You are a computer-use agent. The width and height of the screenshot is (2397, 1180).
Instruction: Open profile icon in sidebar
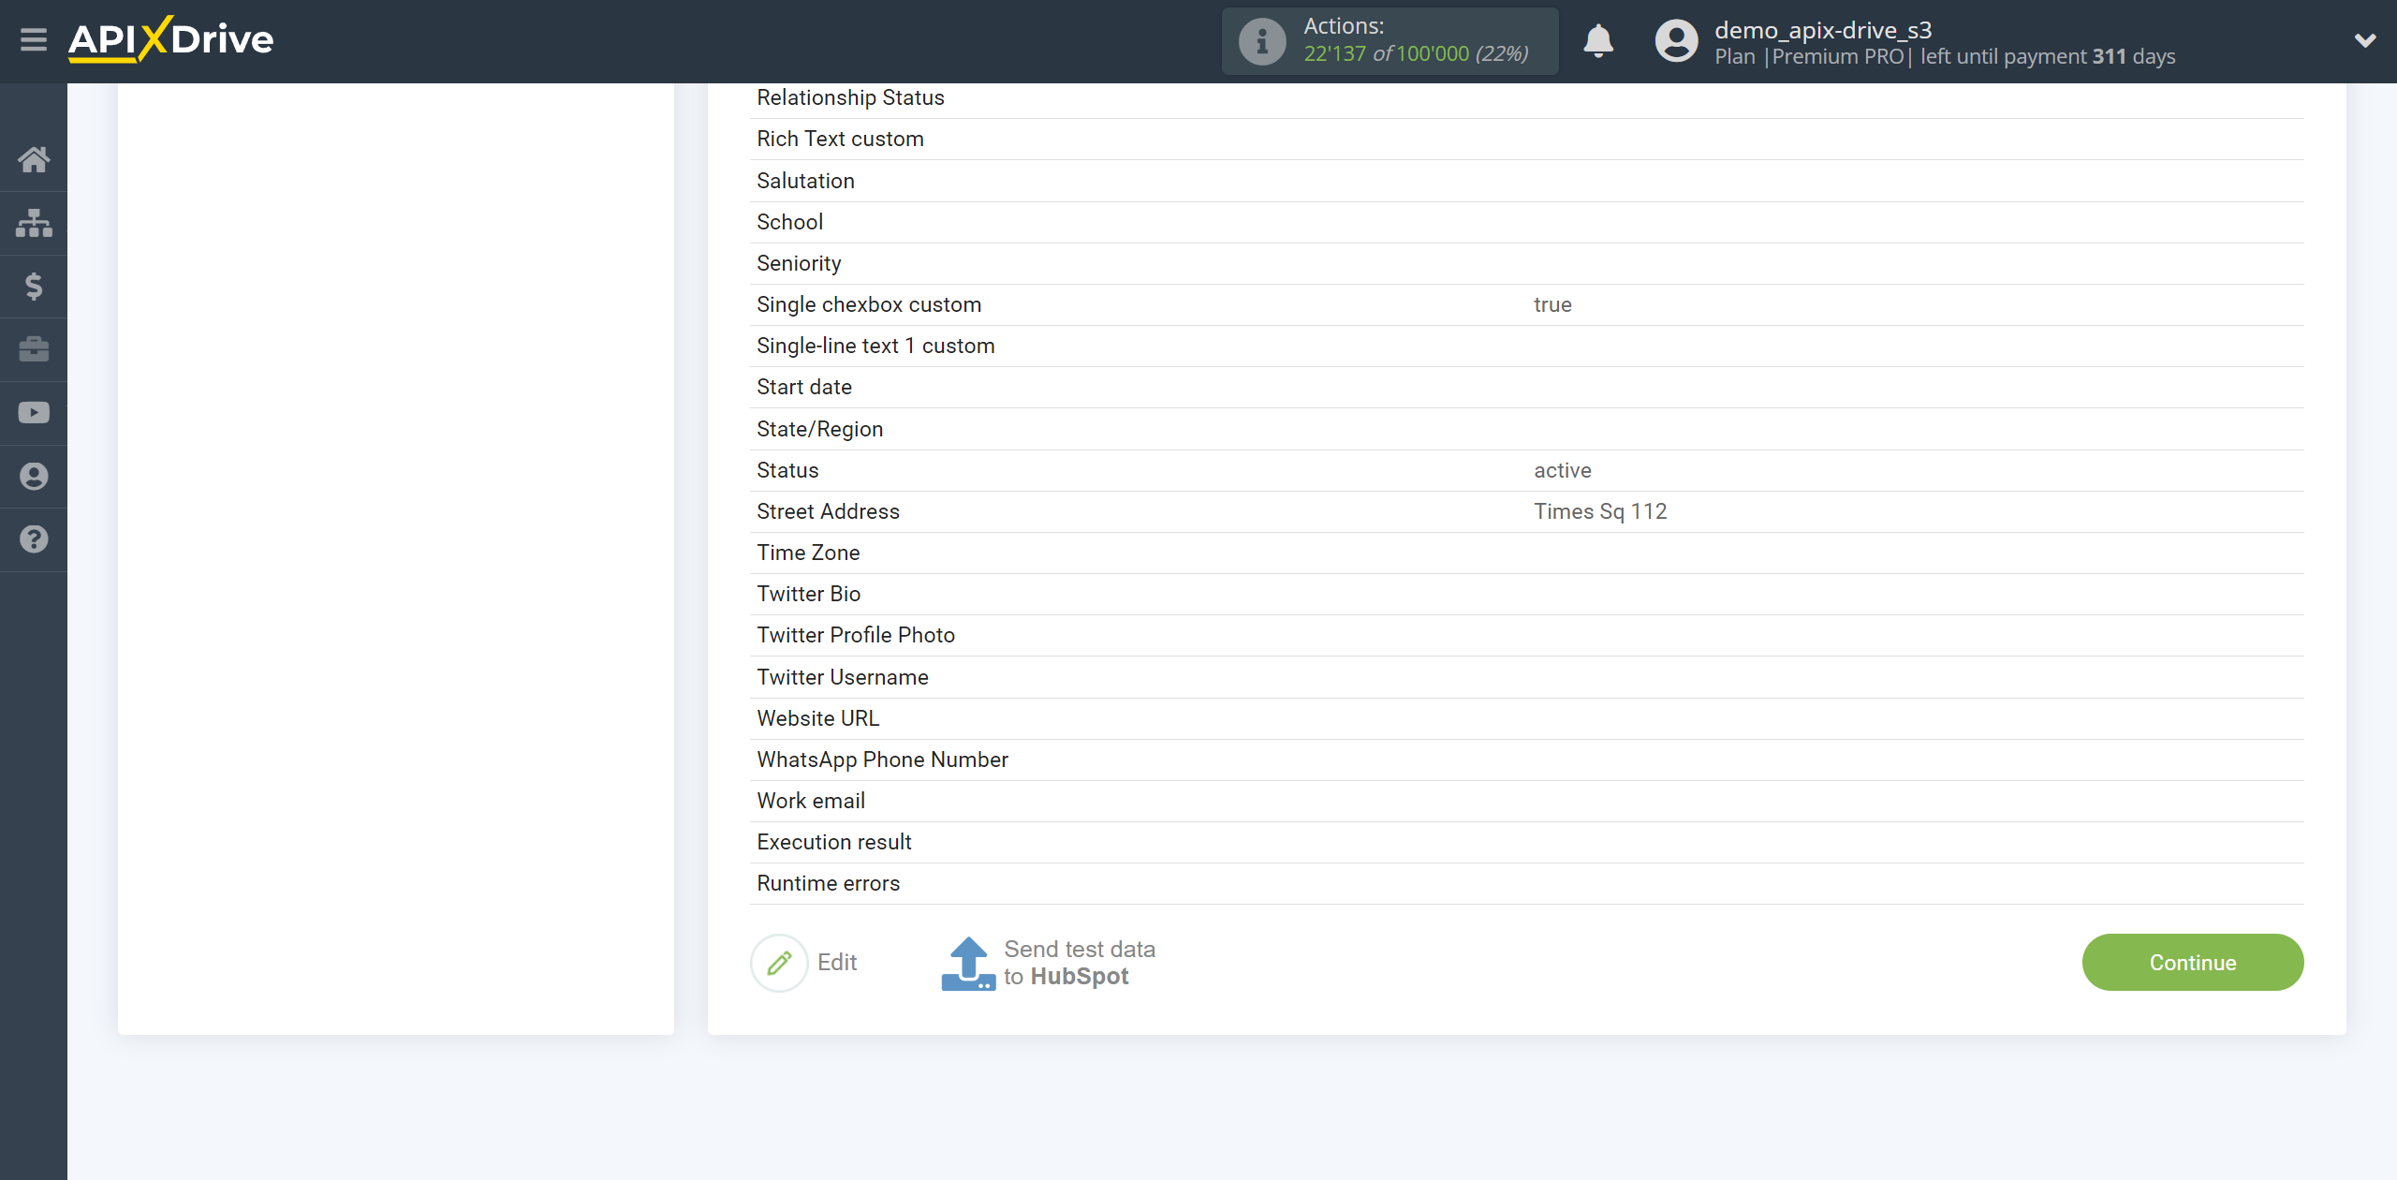click(34, 476)
